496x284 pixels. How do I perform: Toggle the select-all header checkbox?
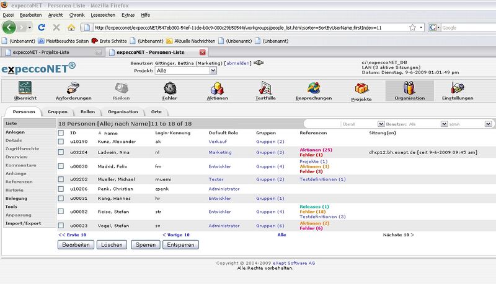[x=61, y=133]
